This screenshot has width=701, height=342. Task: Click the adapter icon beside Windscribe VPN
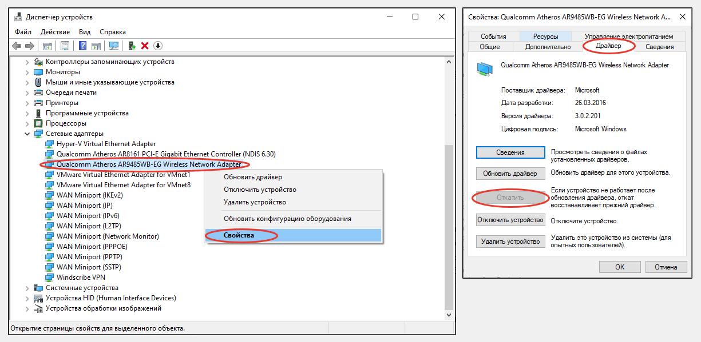[50, 277]
